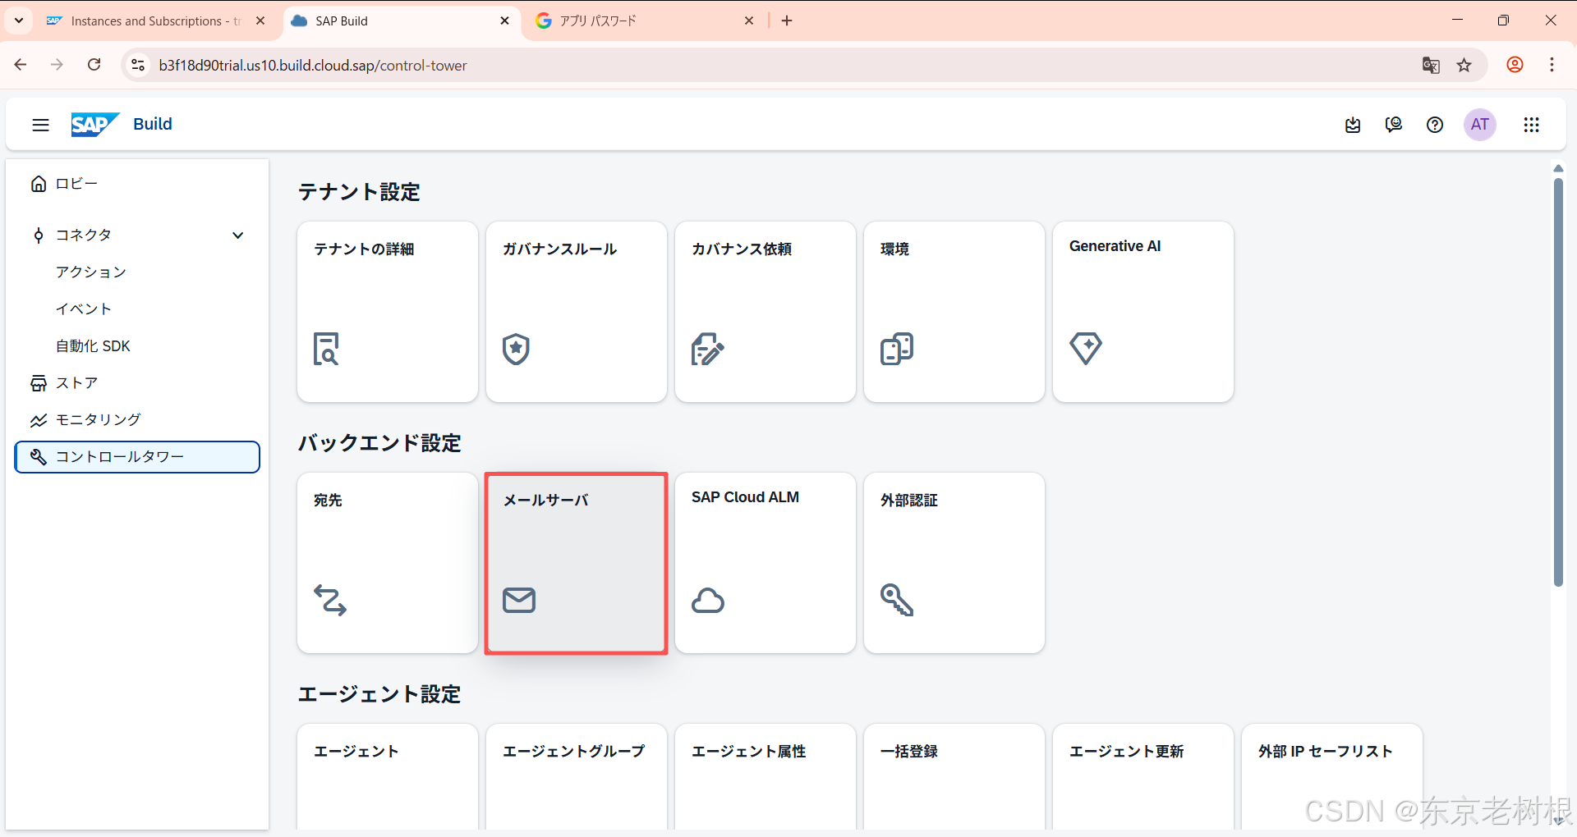Image resolution: width=1577 pixels, height=837 pixels.
Task: Bookmark this page with star icon
Action: (1464, 65)
